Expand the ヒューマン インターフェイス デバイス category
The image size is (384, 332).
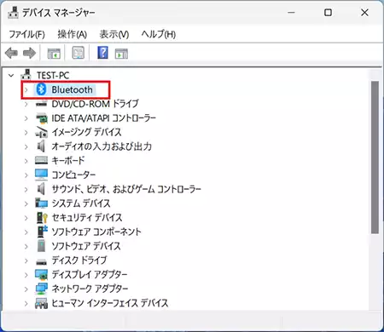[x=26, y=303]
